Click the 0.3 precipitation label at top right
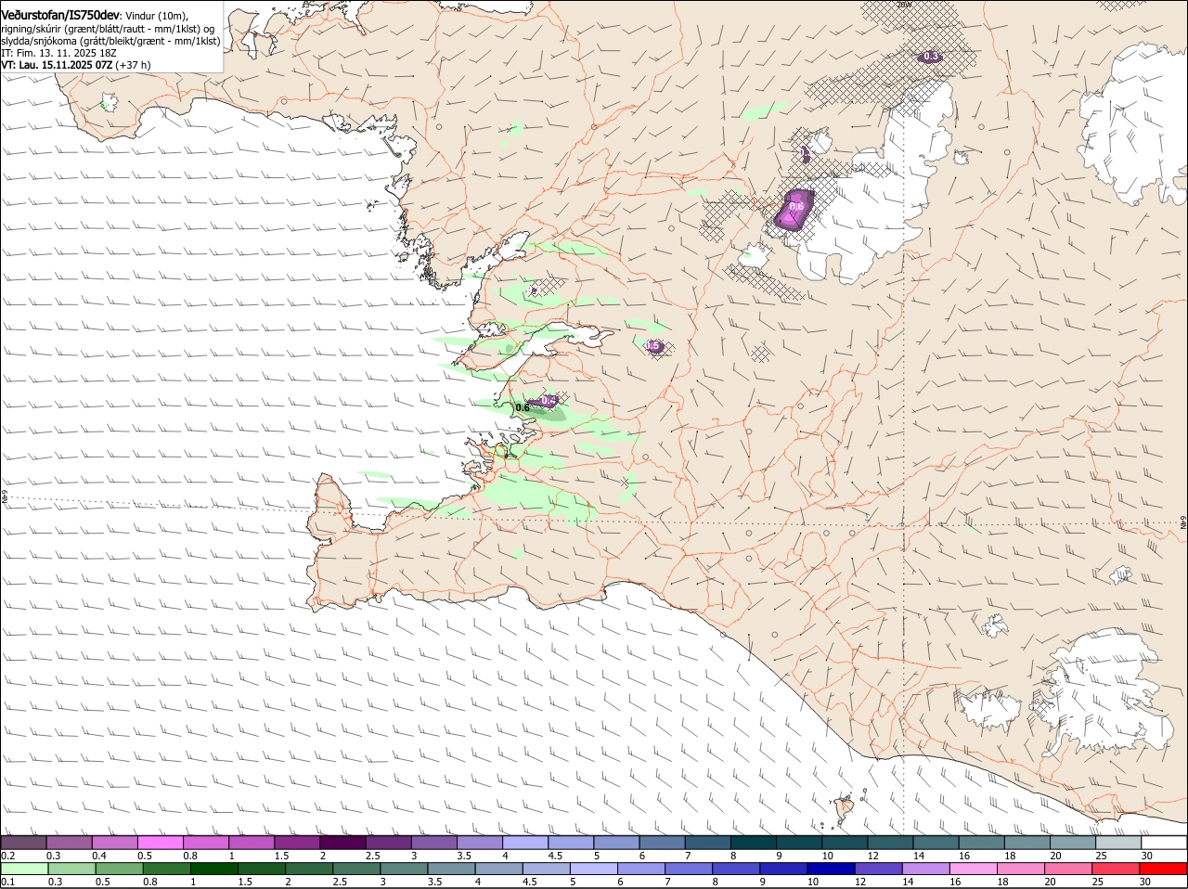The height and width of the screenshot is (889, 1188). pyautogui.click(x=930, y=57)
